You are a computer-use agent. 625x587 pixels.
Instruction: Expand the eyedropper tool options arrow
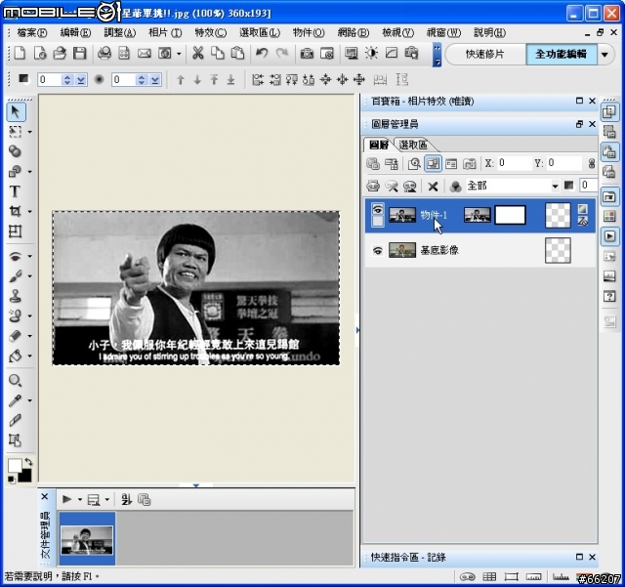tap(30, 400)
